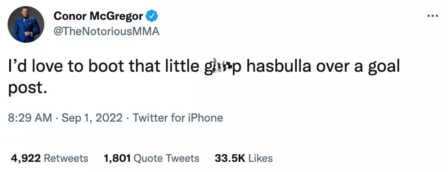Click the 4,922 retweet count number
The height and width of the screenshot is (172, 448).
[26, 158]
